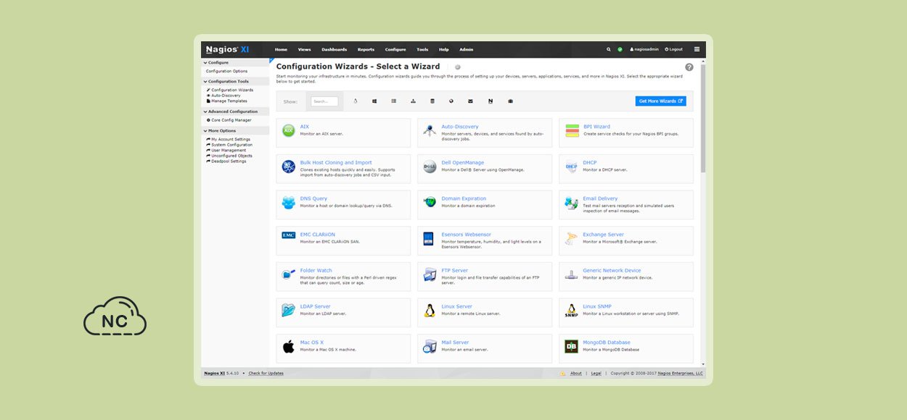The height and width of the screenshot is (420, 907).
Task: Open the Auto-Discovery wizard icon
Action: (x=430, y=131)
